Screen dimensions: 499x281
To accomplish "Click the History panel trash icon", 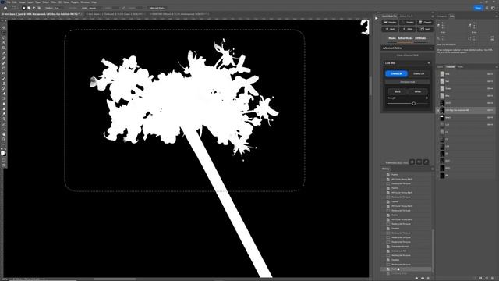I will pos(428,278).
